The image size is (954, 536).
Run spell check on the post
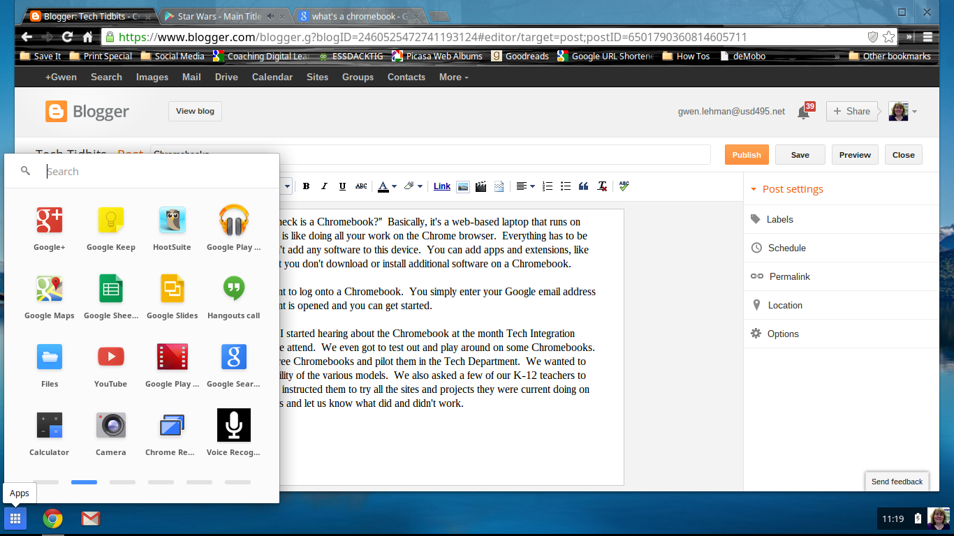pos(624,186)
